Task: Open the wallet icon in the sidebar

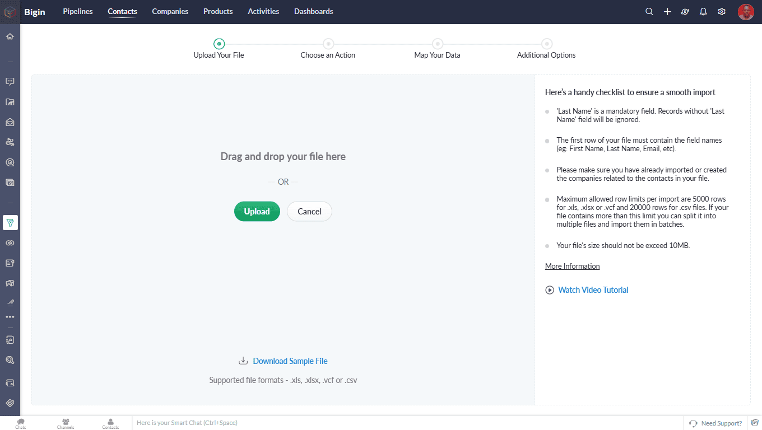Action: point(10,383)
